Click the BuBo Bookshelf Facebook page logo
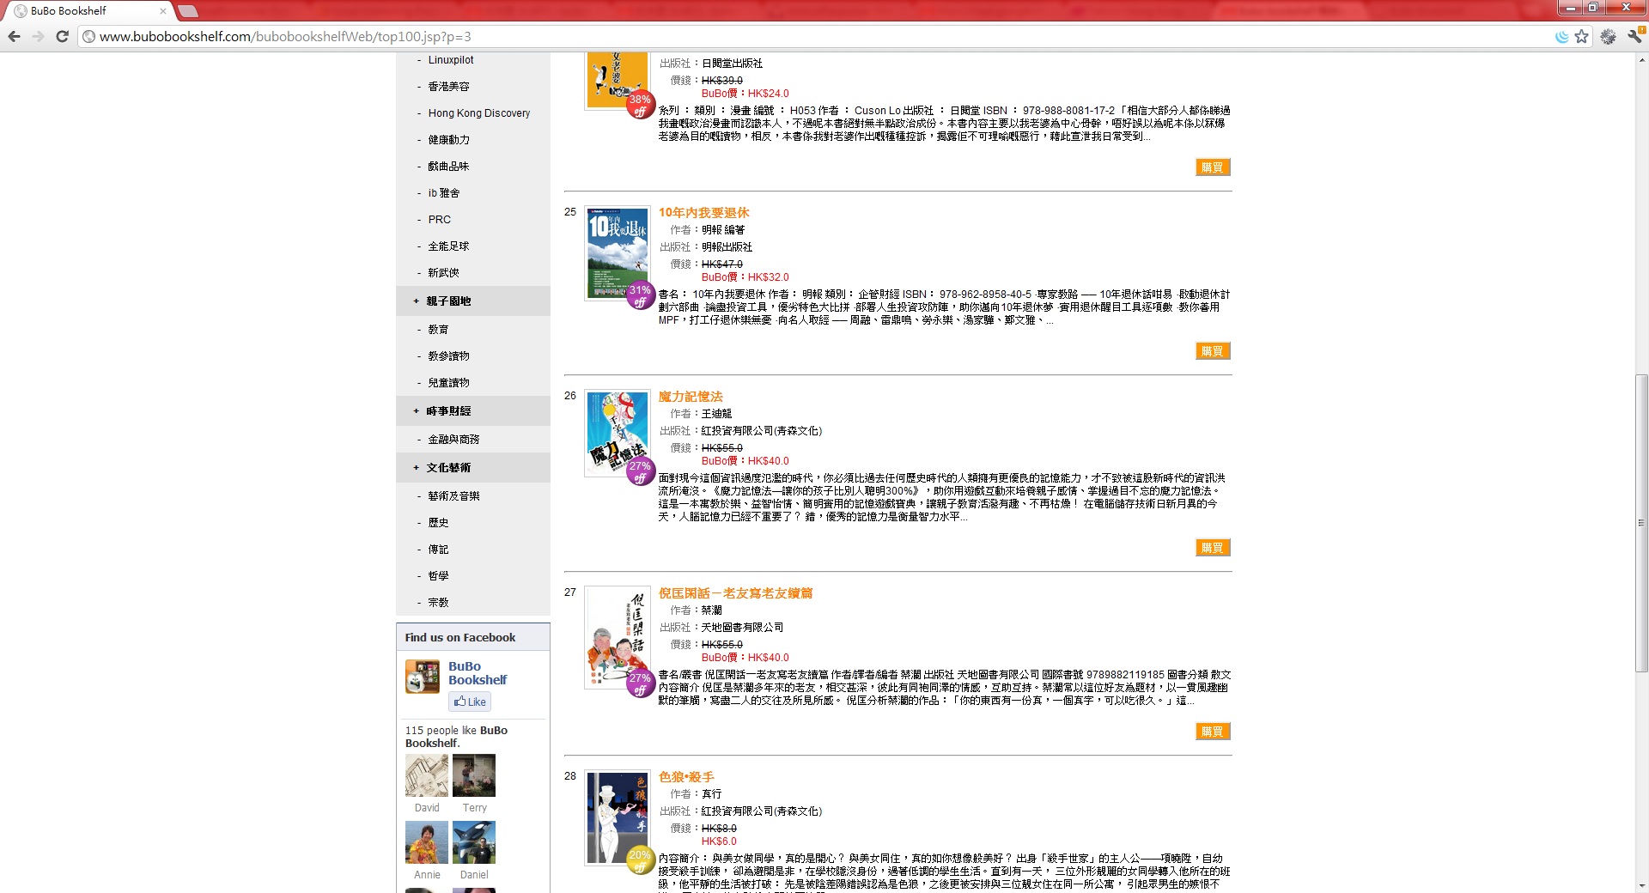Viewport: 1649px width, 893px height. click(423, 677)
